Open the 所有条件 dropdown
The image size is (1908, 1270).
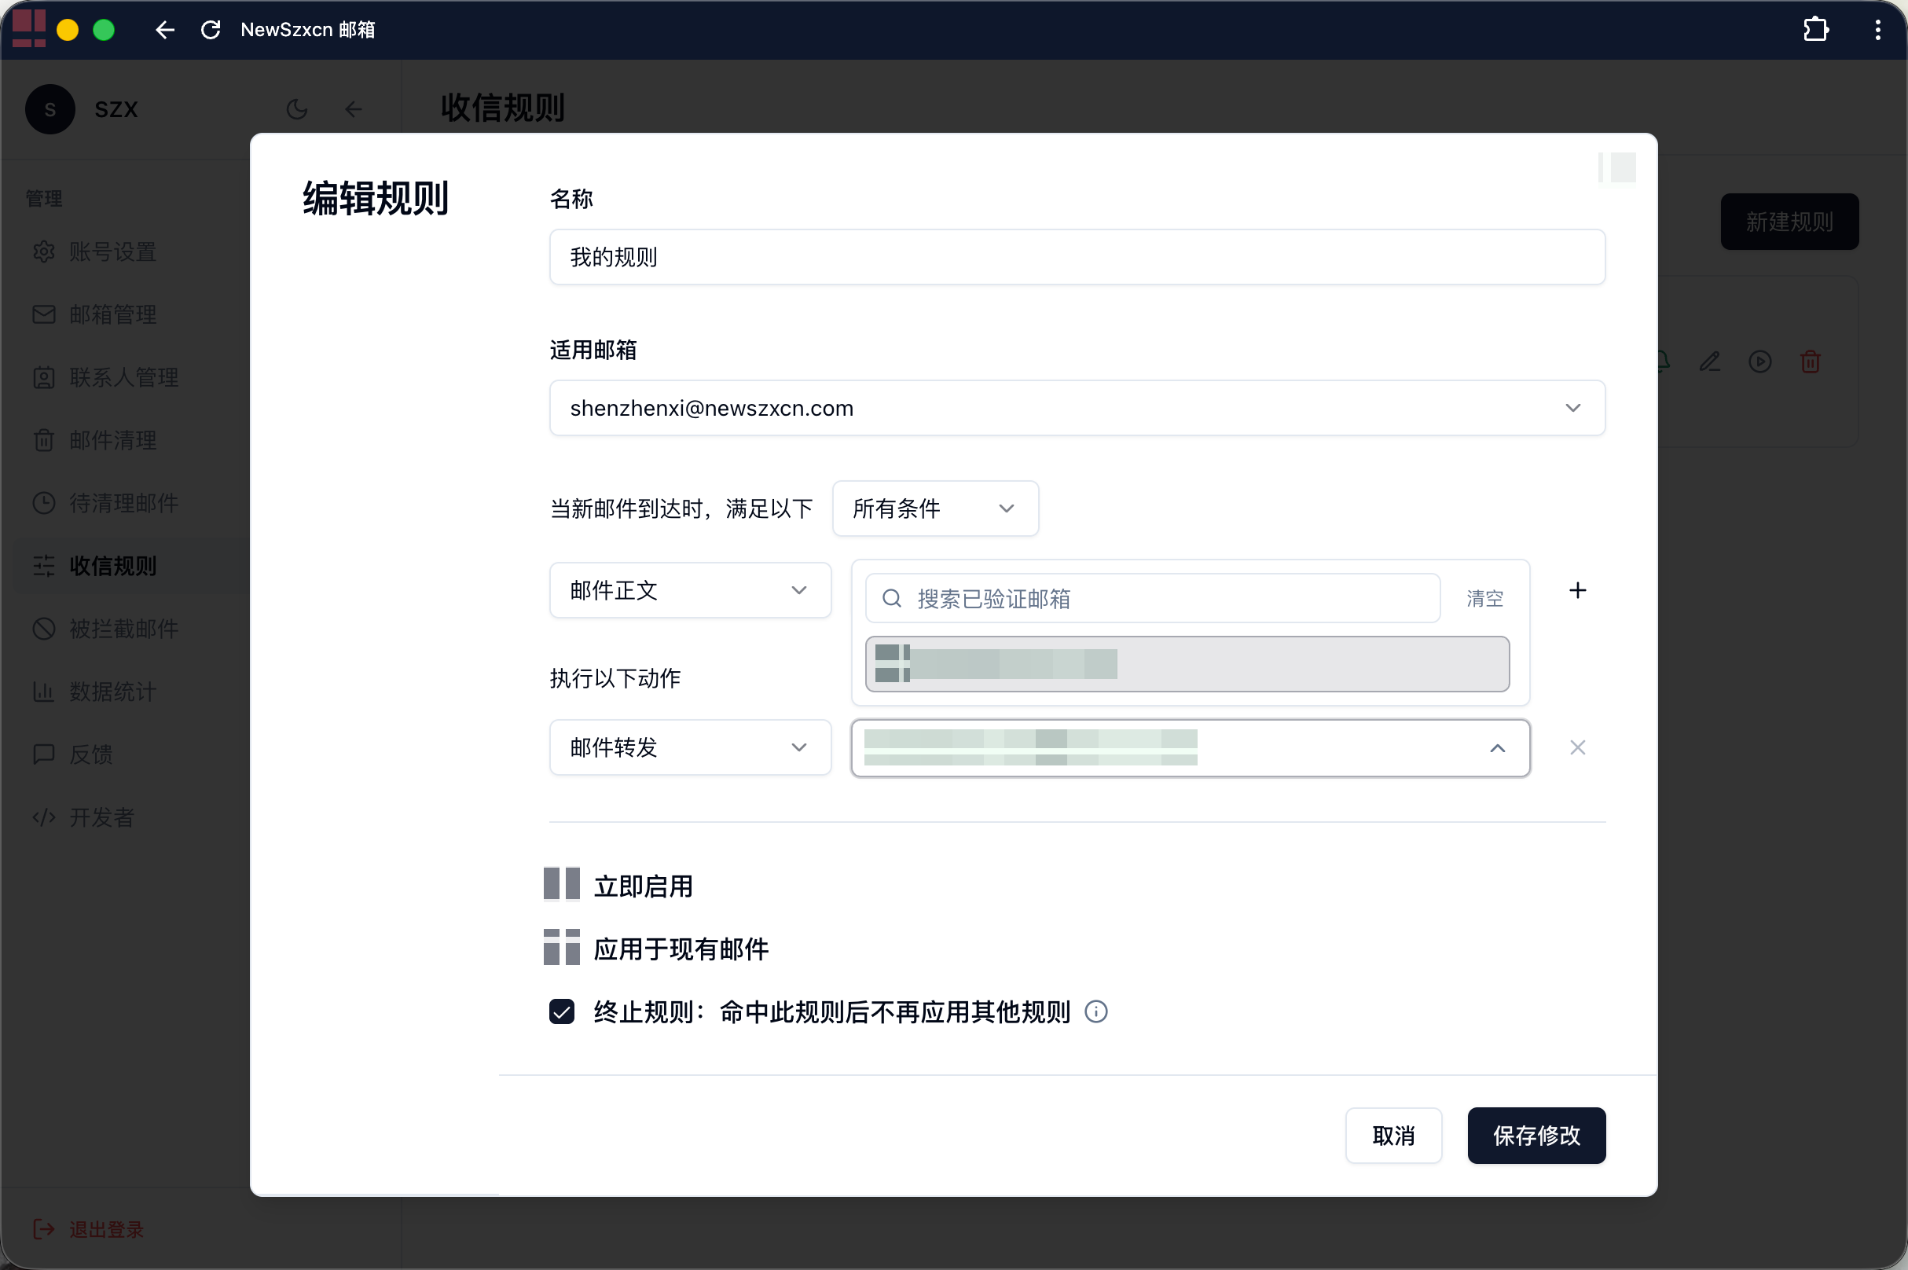[x=935, y=508]
